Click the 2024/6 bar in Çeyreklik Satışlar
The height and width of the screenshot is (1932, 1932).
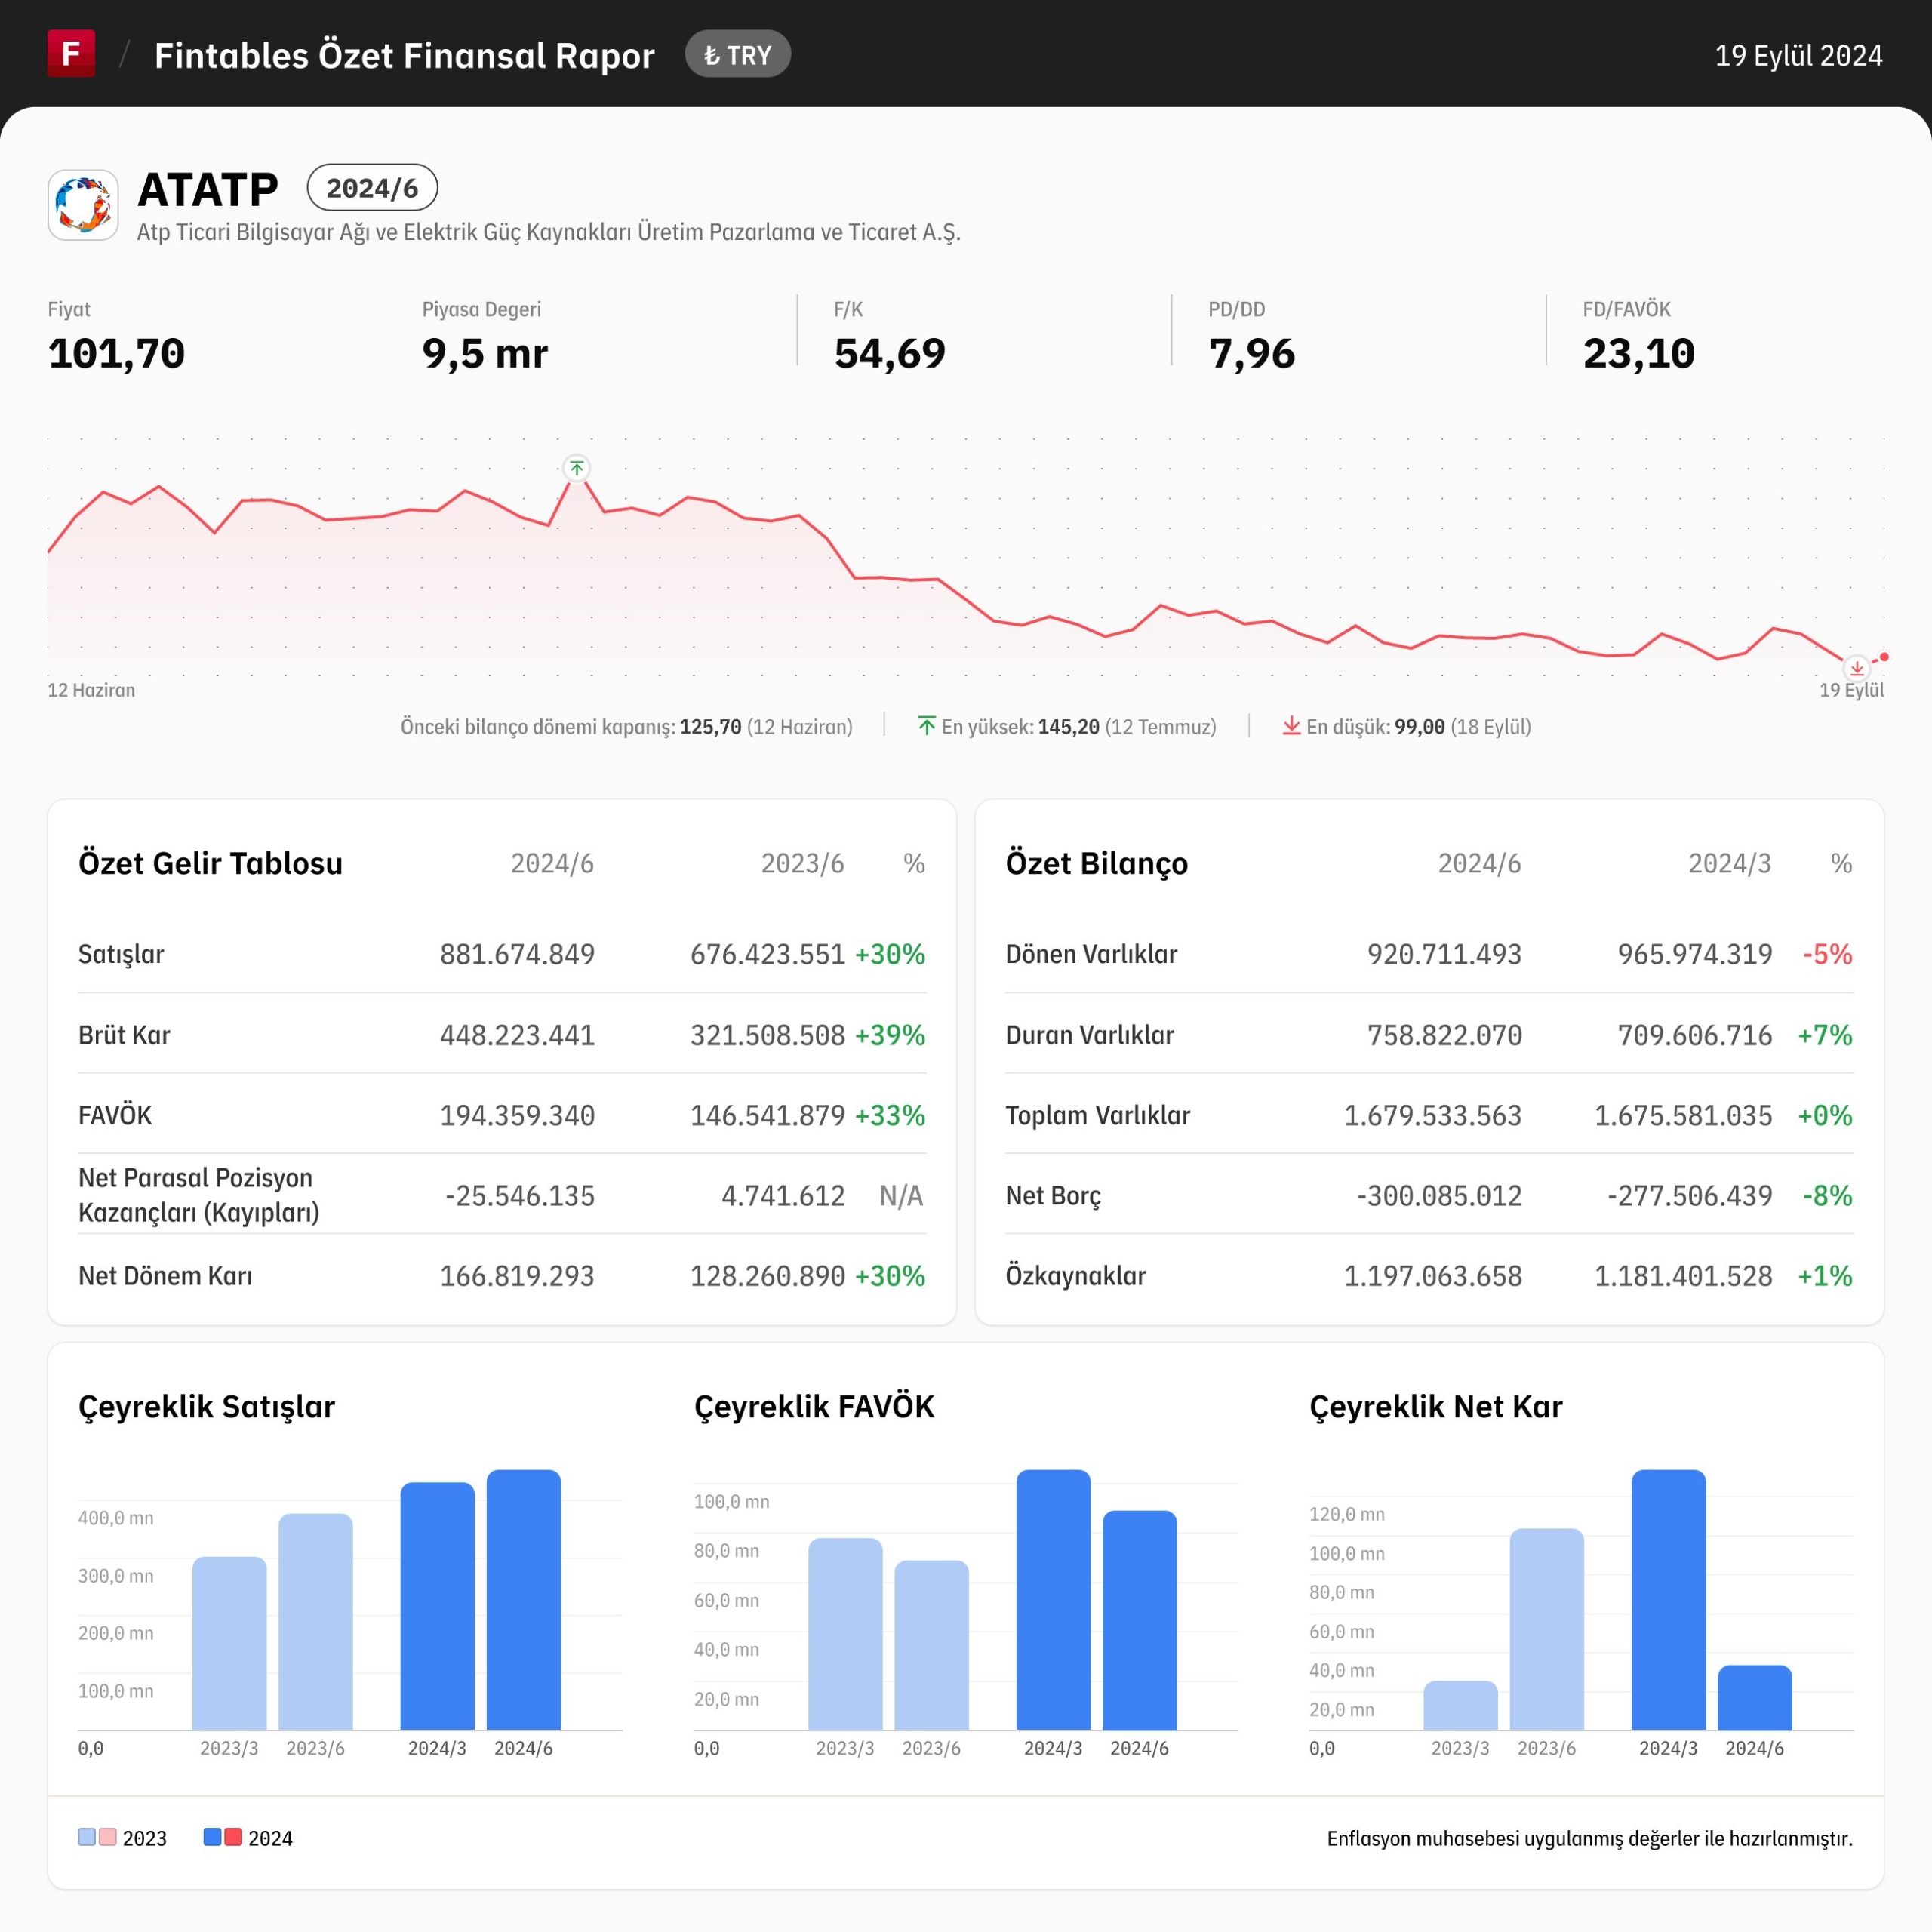pyautogui.click(x=524, y=1600)
